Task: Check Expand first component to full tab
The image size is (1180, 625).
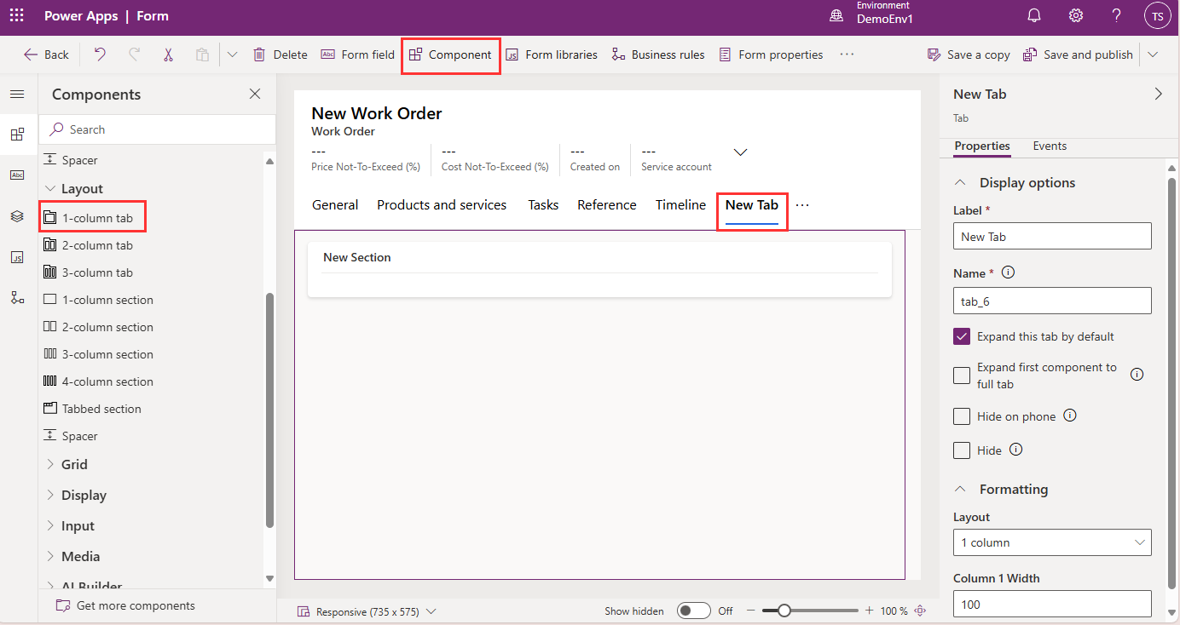Action: tap(962, 376)
